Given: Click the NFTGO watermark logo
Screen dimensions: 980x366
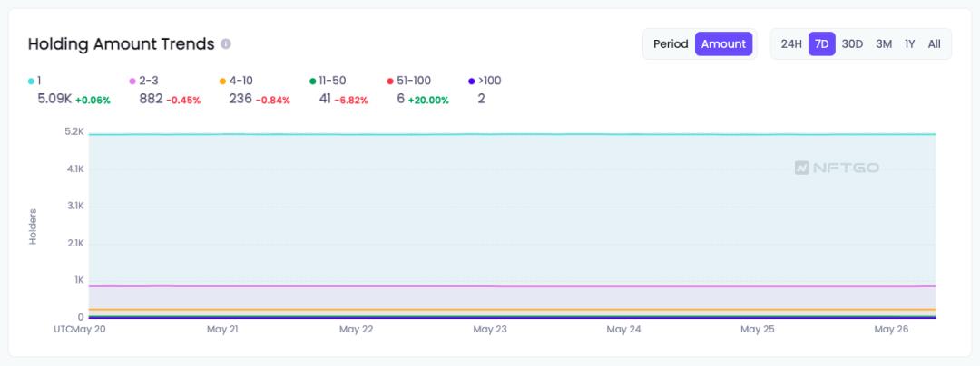Looking at the screenshot, I should 836,168.
